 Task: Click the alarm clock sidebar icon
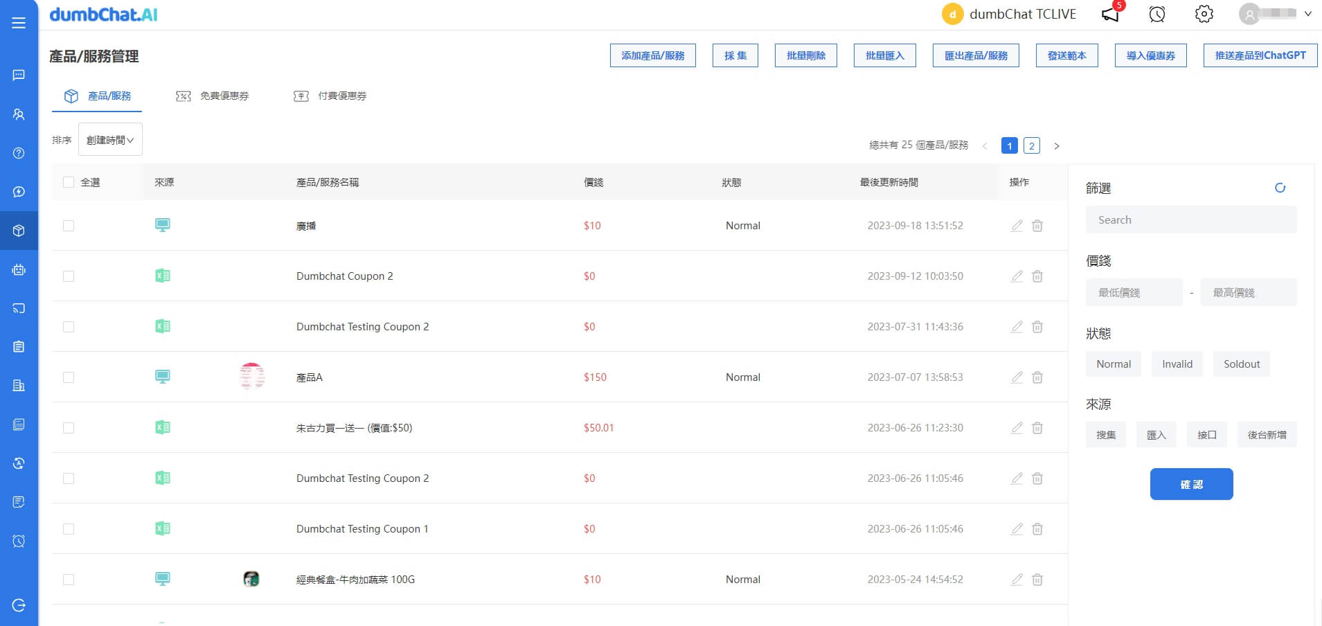tap(19, 541)
